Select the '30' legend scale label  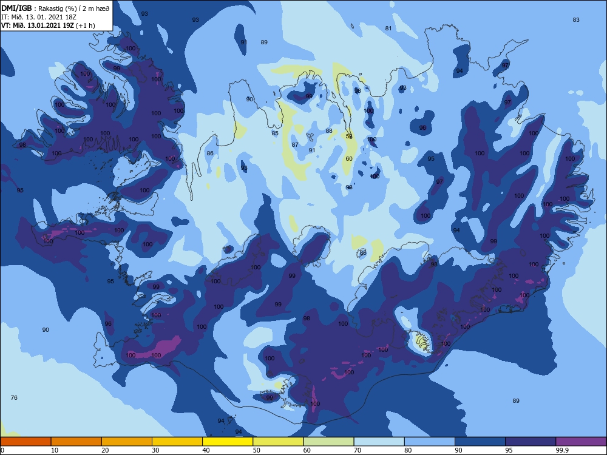(x=155, y=450)
